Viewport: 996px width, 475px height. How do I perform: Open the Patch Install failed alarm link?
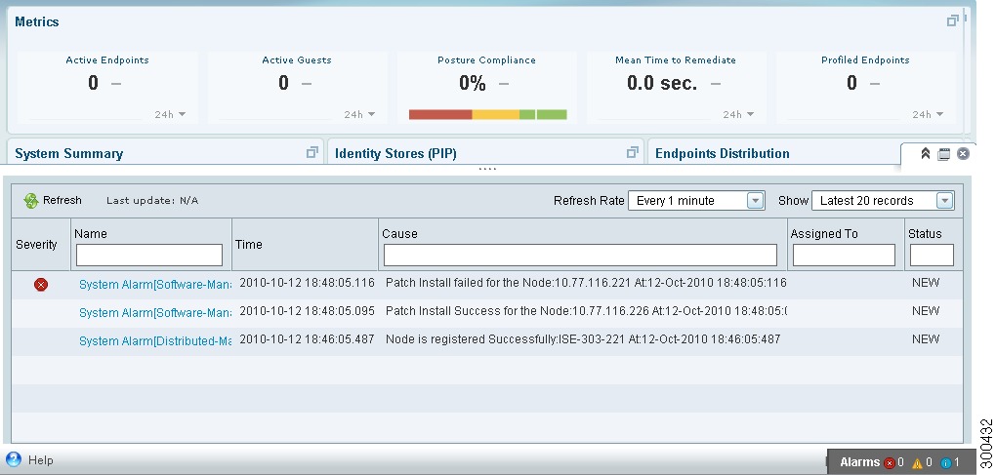(x=155, y=285)
